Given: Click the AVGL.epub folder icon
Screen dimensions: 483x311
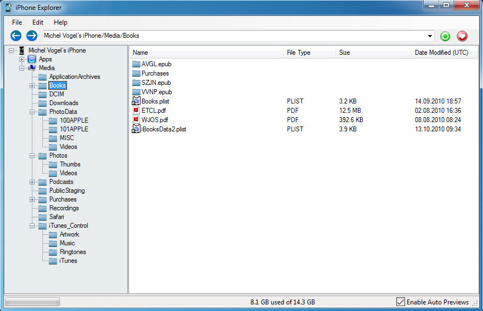Looking at the screenshot, I should [136, 64].
